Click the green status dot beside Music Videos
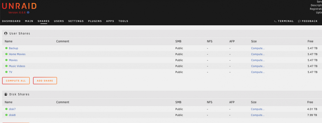 tap(6, 66)
